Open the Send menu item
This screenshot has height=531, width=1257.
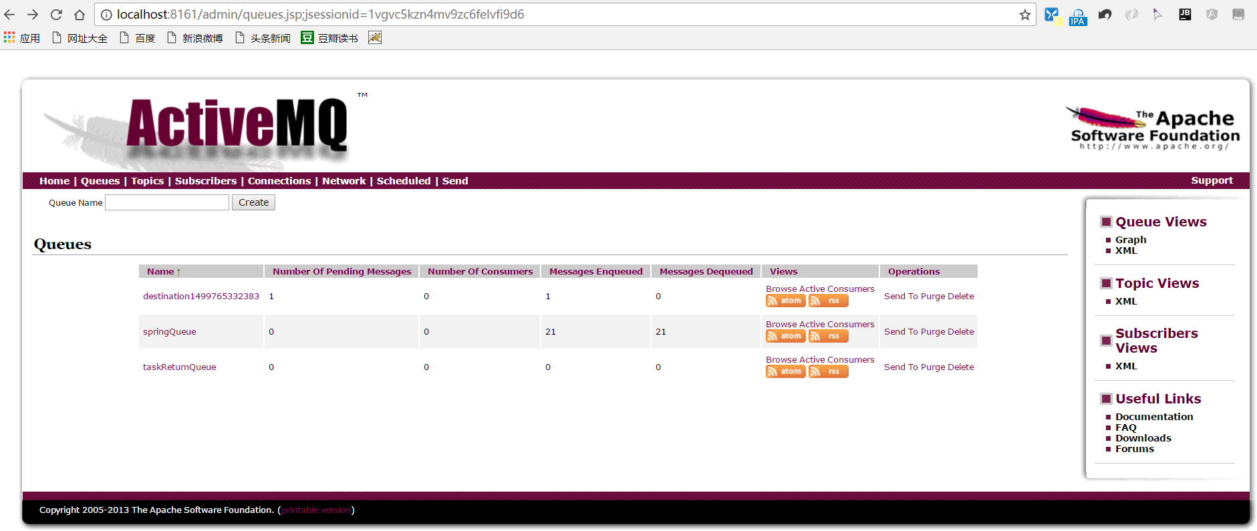point(455,181)
